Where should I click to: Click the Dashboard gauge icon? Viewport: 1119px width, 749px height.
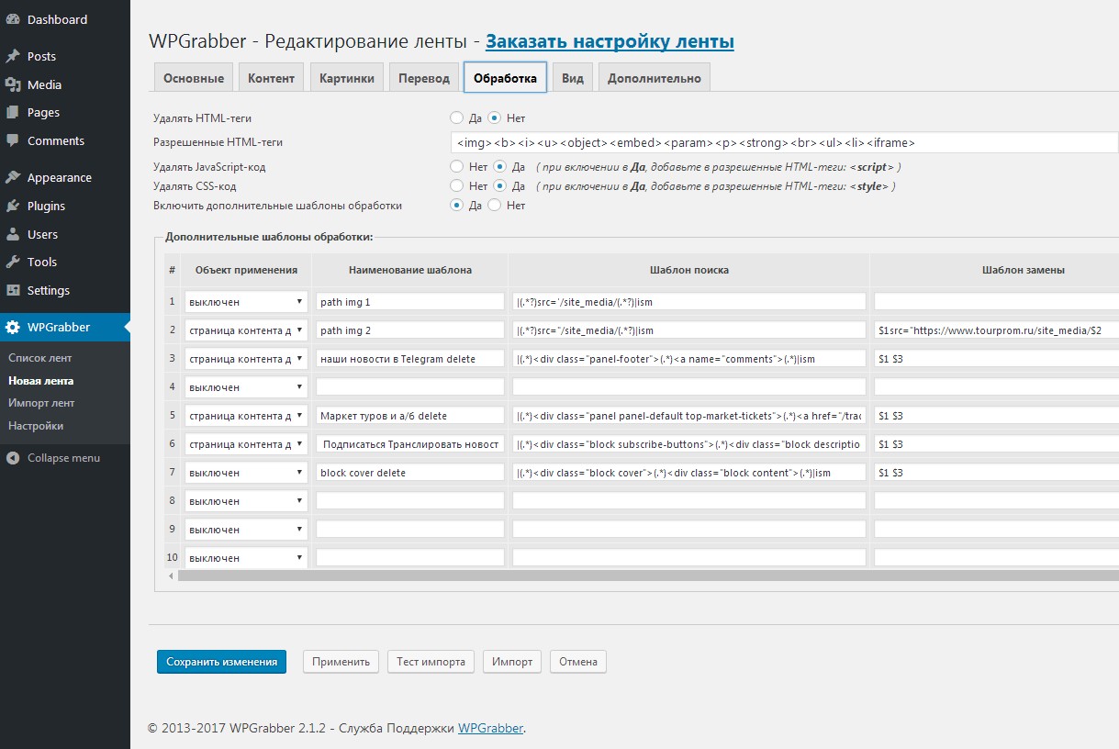pos(13,19)
